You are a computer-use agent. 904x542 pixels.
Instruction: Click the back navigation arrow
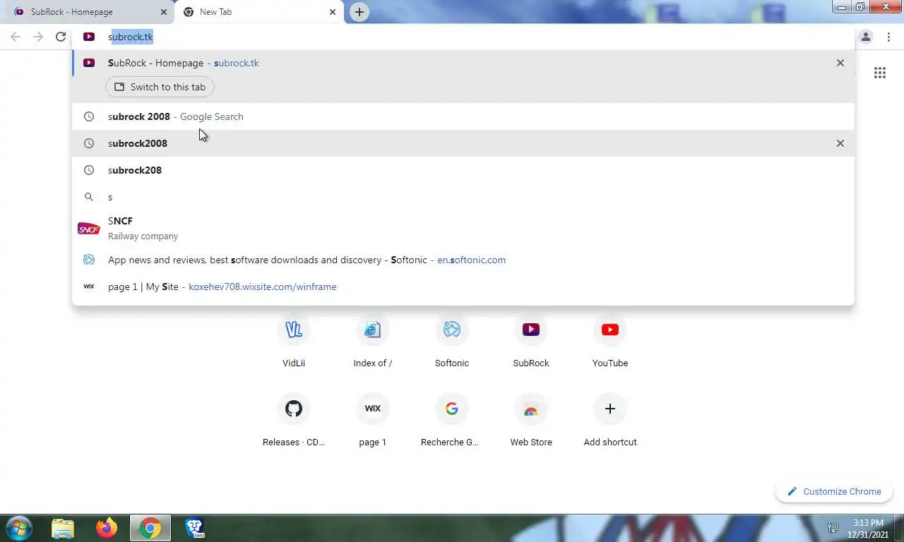(x=16, y=37)
